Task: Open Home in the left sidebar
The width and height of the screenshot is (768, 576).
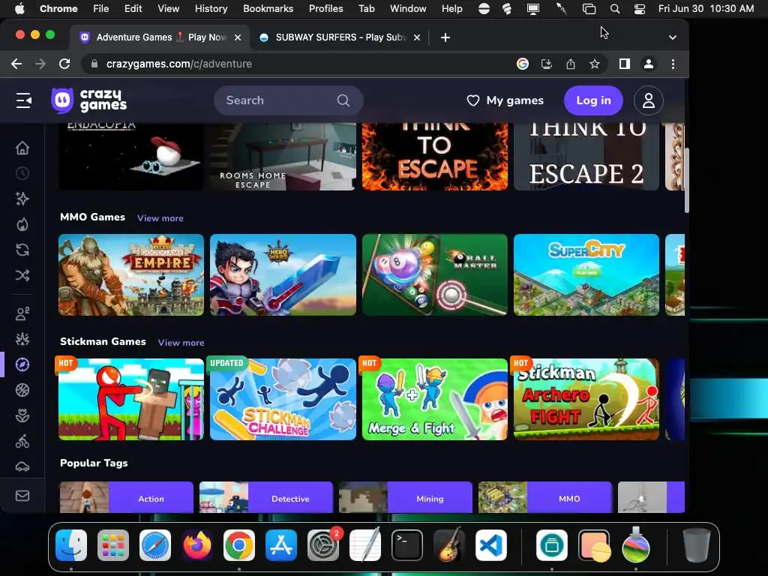Action: 22,148
